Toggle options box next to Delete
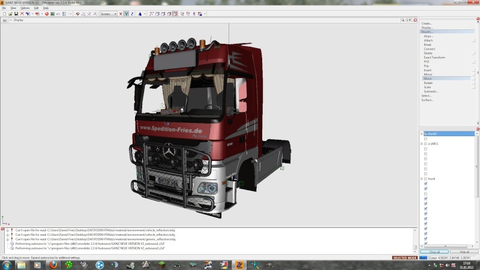This screenshot has height=270, width=480. click(473, 53)
